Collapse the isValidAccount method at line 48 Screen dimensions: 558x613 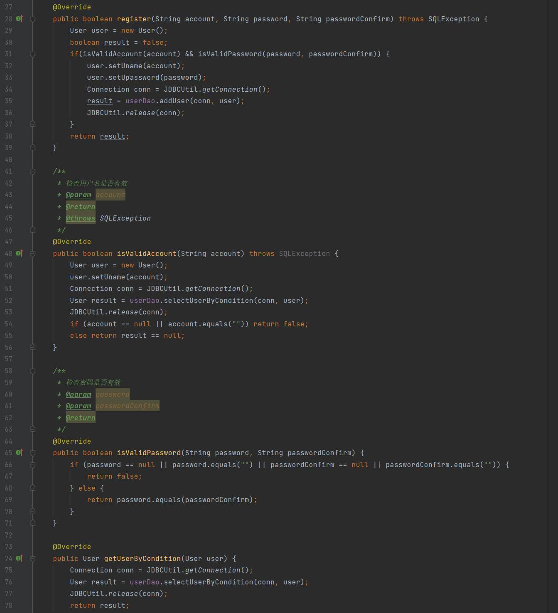click(33, 254)
